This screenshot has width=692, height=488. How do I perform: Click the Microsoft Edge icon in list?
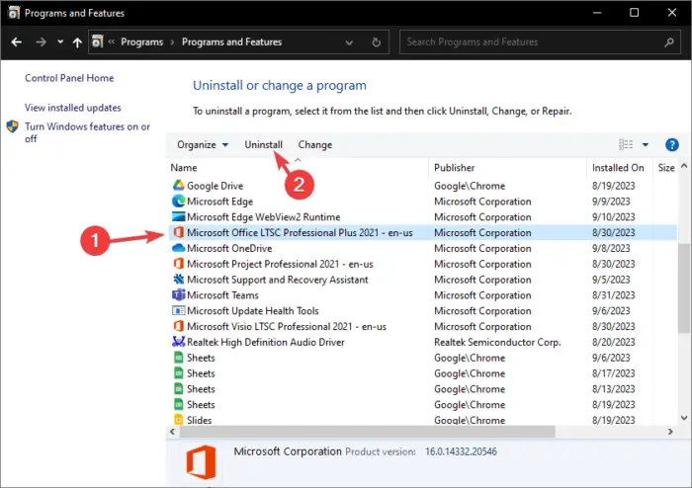tap(179, 202)
